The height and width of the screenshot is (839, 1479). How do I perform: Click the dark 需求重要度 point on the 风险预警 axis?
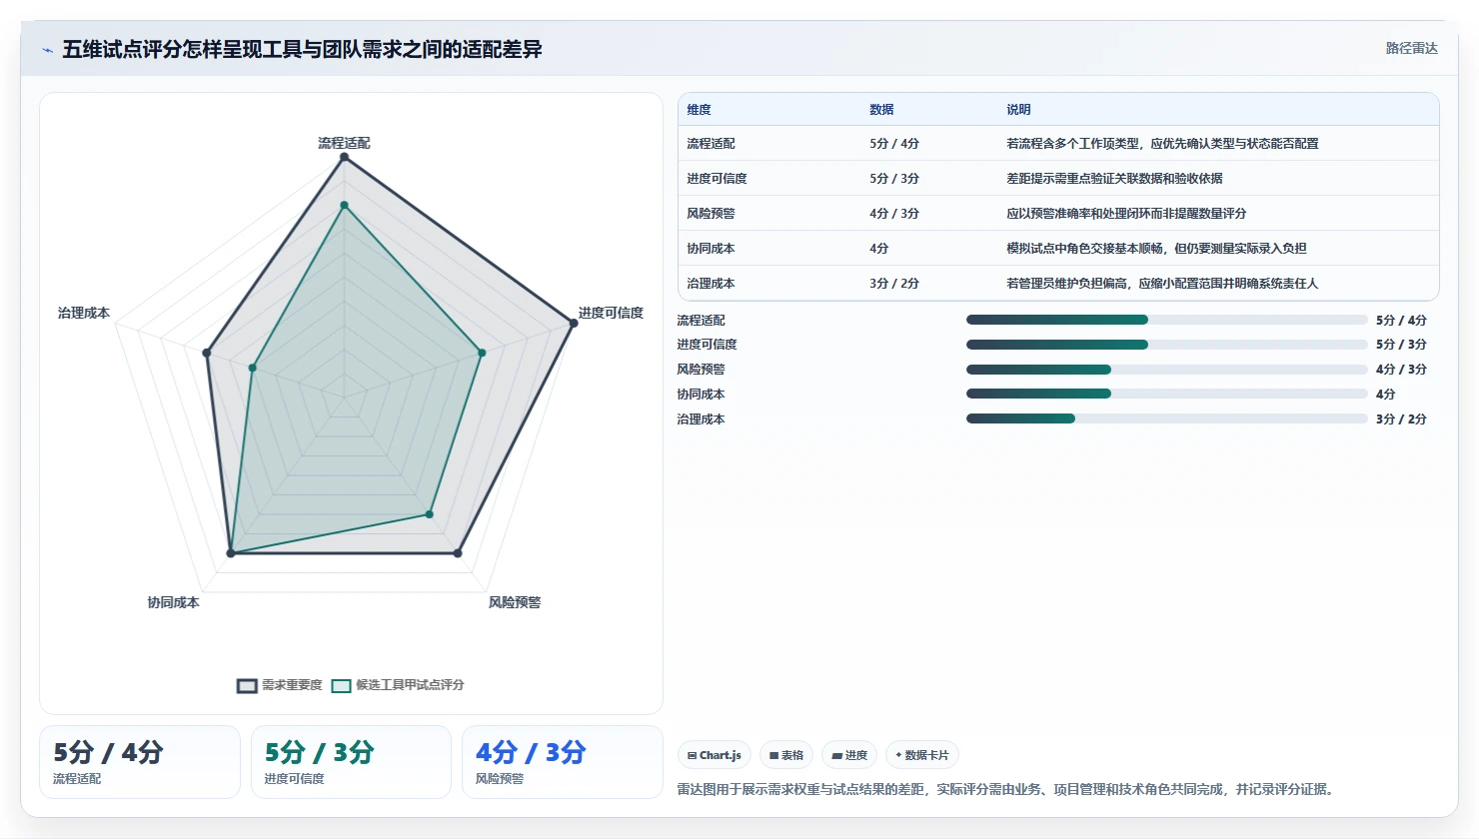pyautogui.click(x=458, y=552)
